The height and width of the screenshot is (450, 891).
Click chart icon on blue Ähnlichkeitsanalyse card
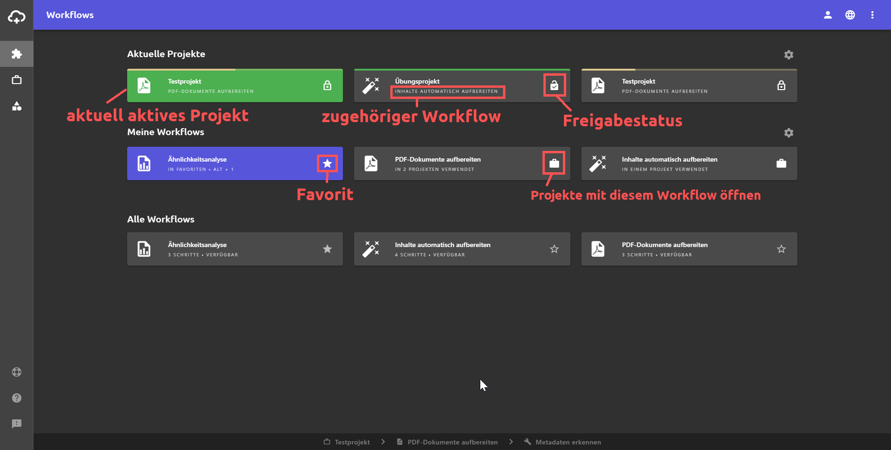(x=144, y=163)
